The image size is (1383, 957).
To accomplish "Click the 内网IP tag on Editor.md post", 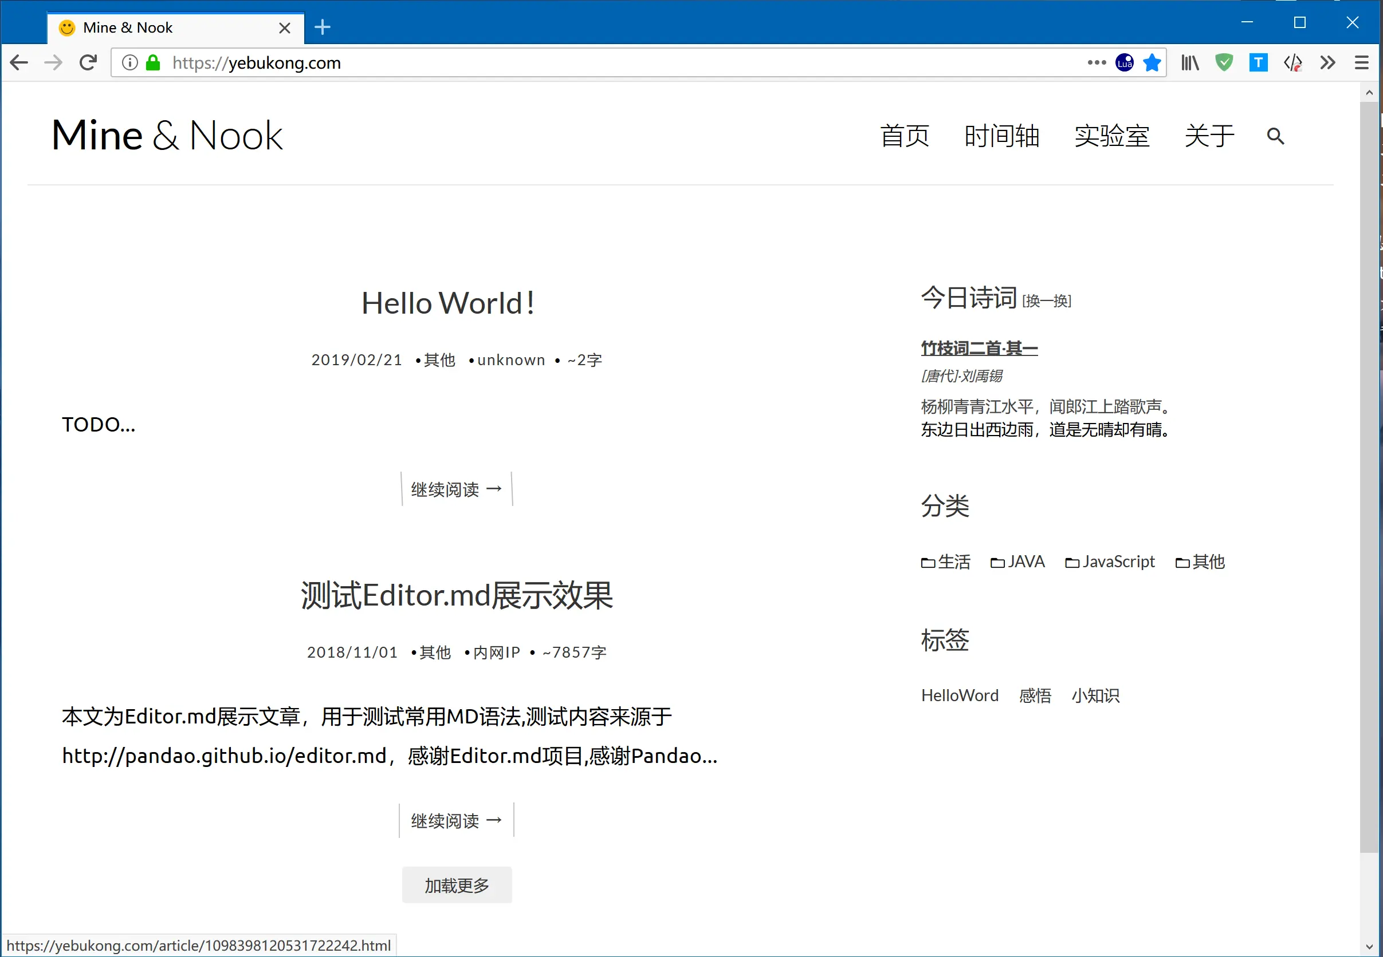I will point(496,652).
